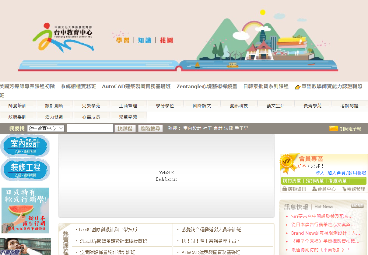Click the 找課程 search button
This screenshot has height=255, width=368.
tap(125, 129)
